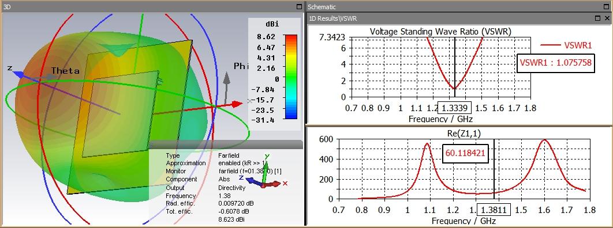This screenshot has height=228, width=613.
Task: Click the farfield dBi color scale bar
Action: (291, 77)
